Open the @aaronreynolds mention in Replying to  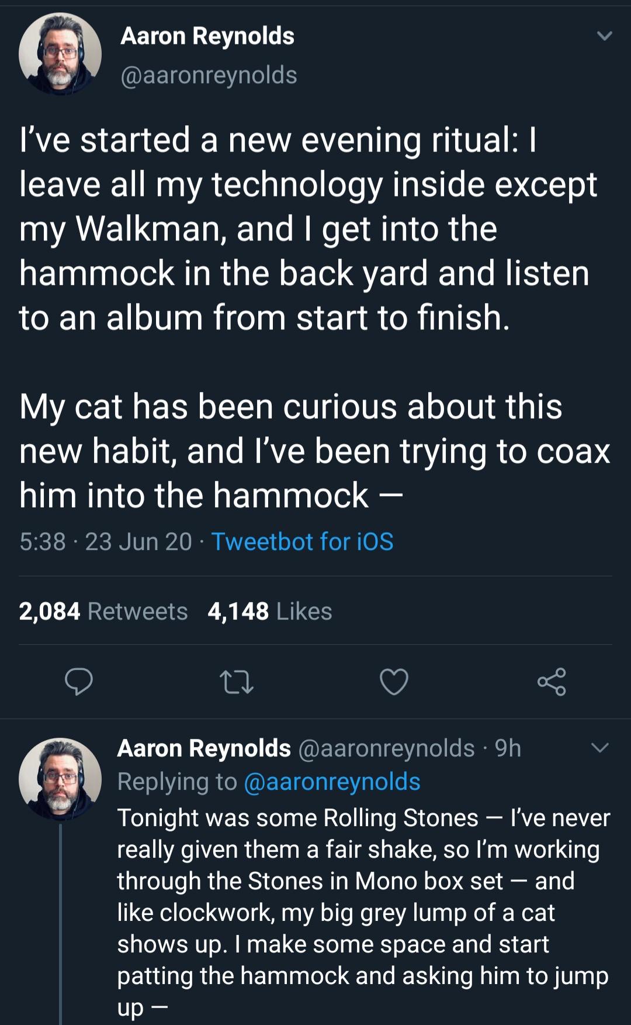[331, 782]
